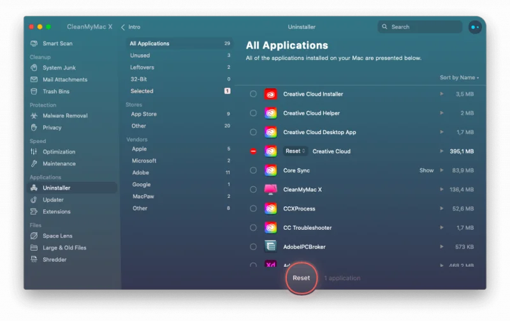Click the Extensions icon
This screenshot has width=510, height=321.
[x=34, y=212]
